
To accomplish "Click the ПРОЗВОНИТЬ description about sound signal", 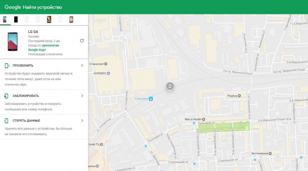I will point(38,79).
